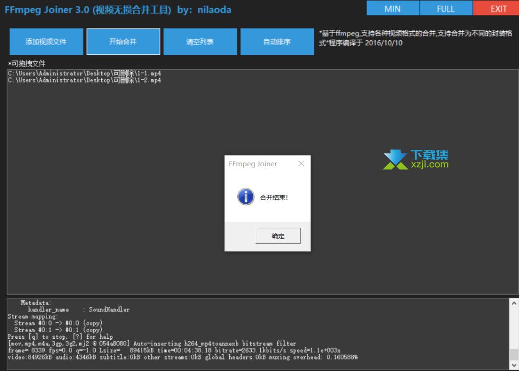
Task: Select the 1-1.mp4 file row
Action: (x=85, y=74)
